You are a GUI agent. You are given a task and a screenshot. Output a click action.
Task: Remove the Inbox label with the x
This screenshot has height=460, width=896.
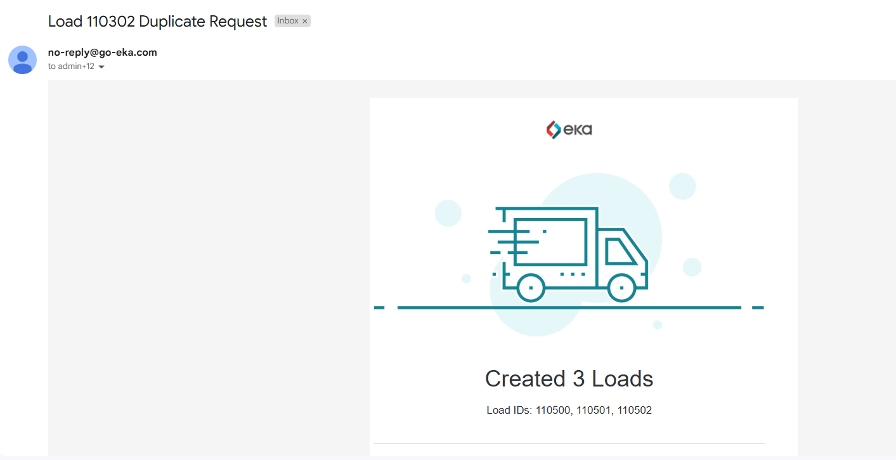[304, 22]
